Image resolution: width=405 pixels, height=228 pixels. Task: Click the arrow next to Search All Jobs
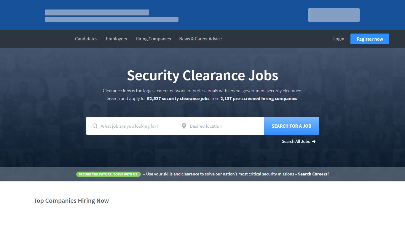pos(314,142)
